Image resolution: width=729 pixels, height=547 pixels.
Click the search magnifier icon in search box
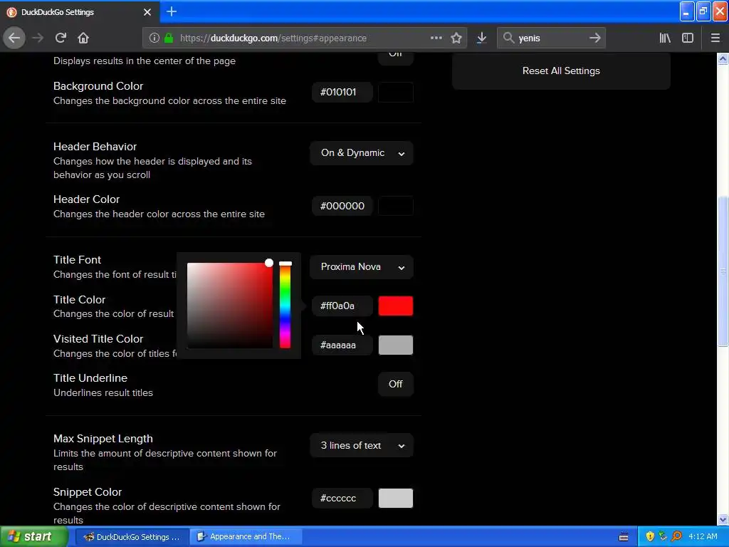click(508, 38)
